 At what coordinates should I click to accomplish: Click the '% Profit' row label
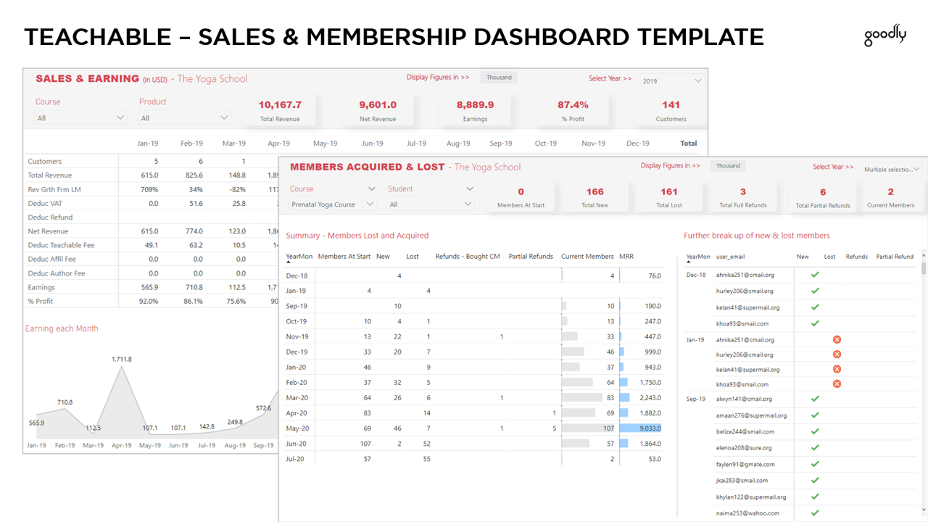point(41,301)
